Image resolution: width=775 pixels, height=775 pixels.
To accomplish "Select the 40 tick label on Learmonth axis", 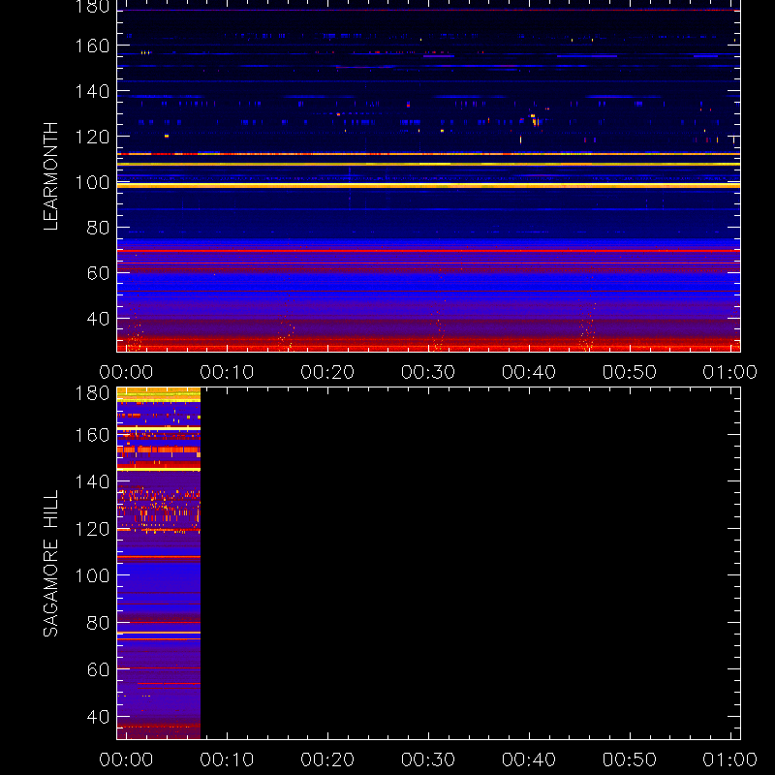I will 98,319.
